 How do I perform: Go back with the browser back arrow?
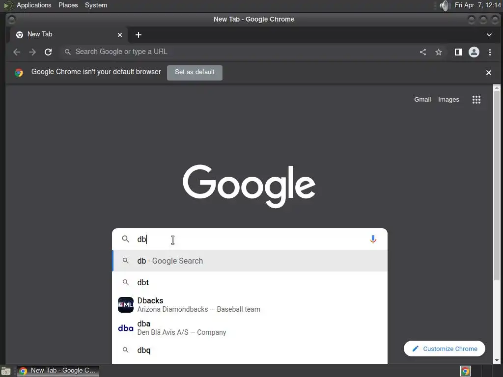click(17, 52)
